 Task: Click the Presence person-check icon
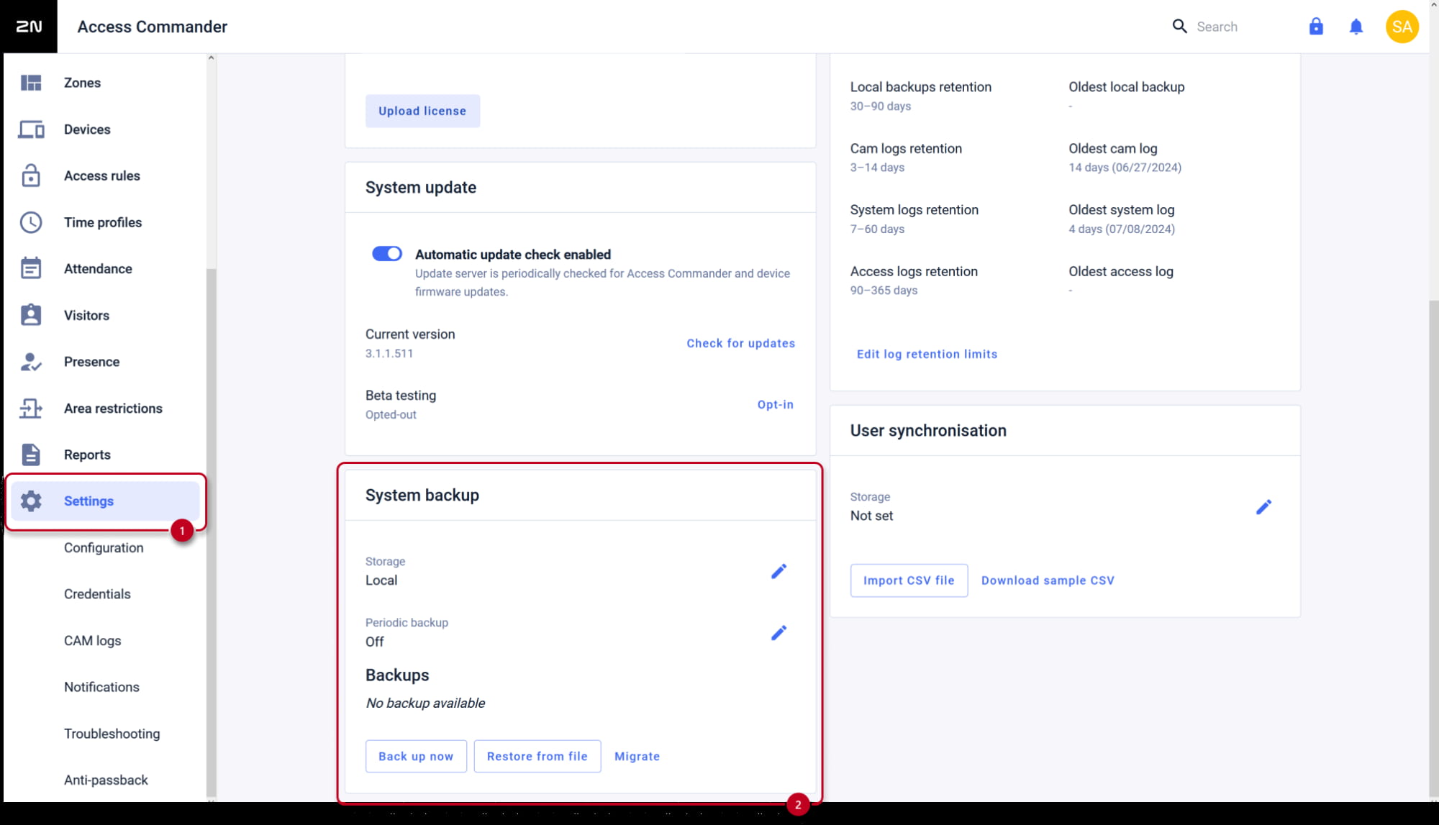[31, 362]
